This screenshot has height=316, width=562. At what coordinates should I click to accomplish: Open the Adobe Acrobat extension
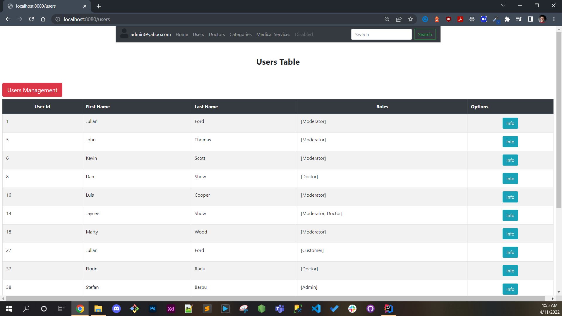click(x=460, y=19)
